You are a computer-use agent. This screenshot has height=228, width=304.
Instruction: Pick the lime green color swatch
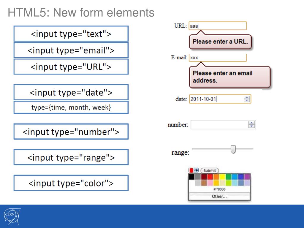(x=229, y=183)
